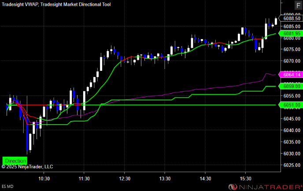Click the 6085.00 price axis label
The width and height of the screenshot is (303, 191).
(x=292, y=26)
